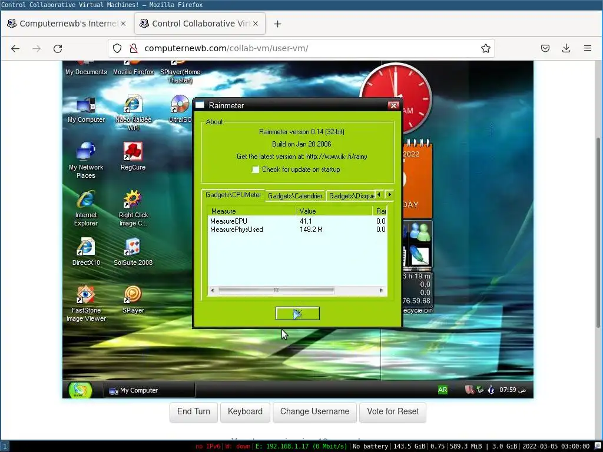Click the End Turn button

(193, 411)
